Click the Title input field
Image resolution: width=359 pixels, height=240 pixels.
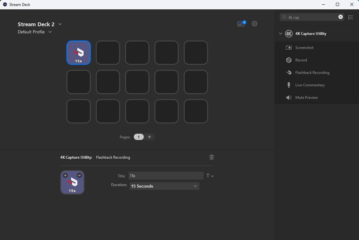[x=166, y=176]
